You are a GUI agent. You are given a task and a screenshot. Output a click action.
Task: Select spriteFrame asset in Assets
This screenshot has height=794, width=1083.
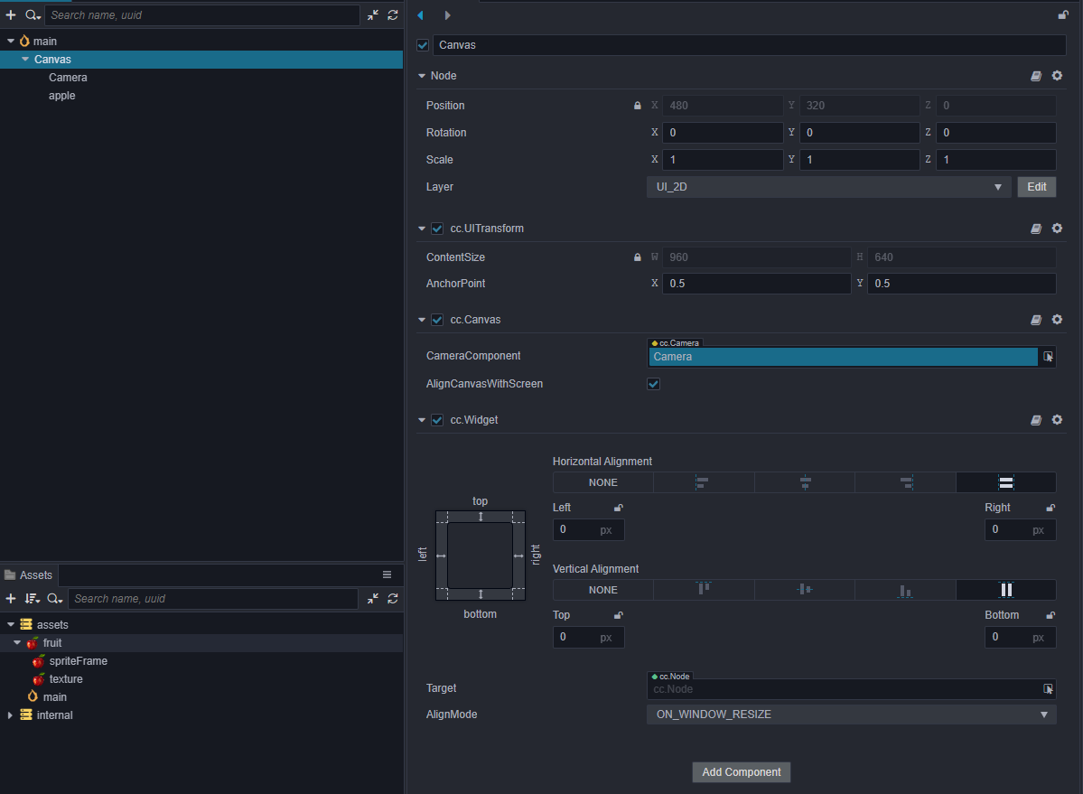(x=78, y=660)
